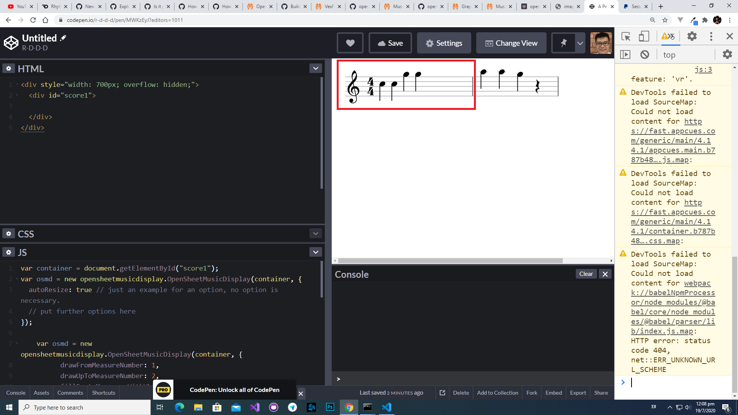Bookmark this page with the star

[x=665, y=20]
